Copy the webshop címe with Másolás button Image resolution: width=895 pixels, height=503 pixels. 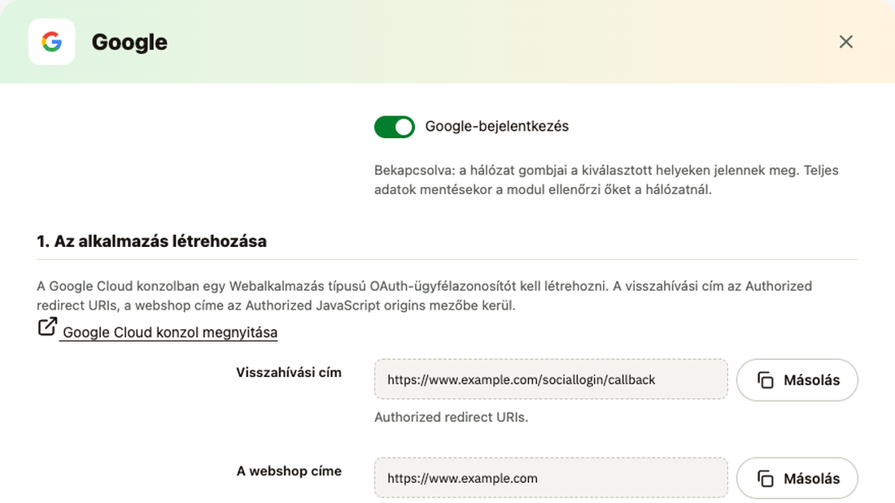pyautogui.click(x=797, y=478)
